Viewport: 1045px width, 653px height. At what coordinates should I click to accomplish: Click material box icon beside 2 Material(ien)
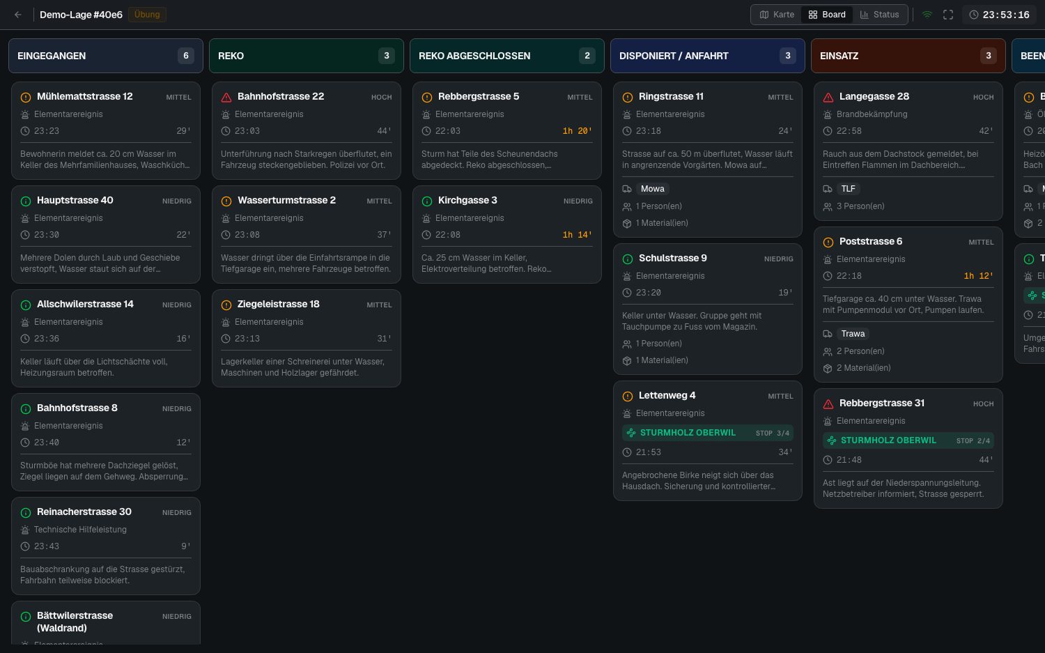click(x=828, y=369)
